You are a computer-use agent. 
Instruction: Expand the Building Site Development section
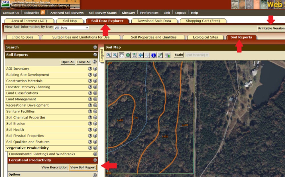(95, 75)
